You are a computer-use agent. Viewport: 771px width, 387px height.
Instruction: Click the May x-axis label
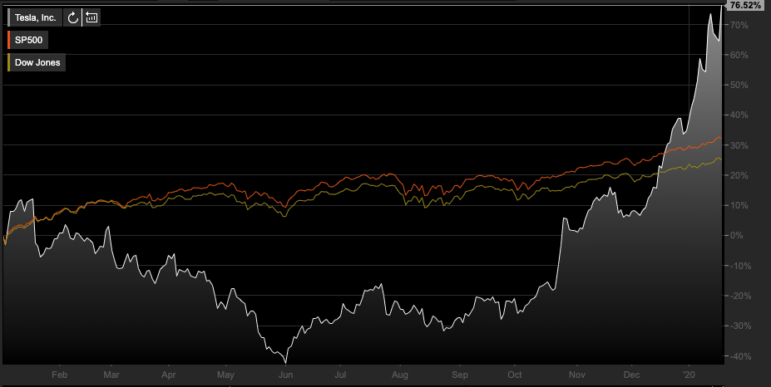(225, 375)
